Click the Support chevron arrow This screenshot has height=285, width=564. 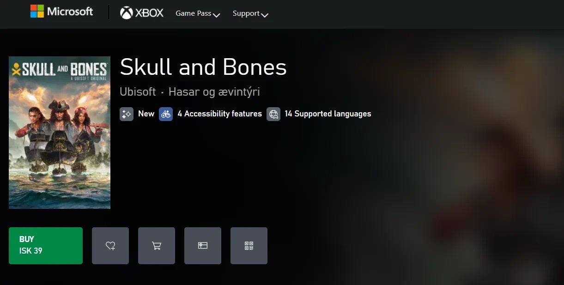(265, 15)
